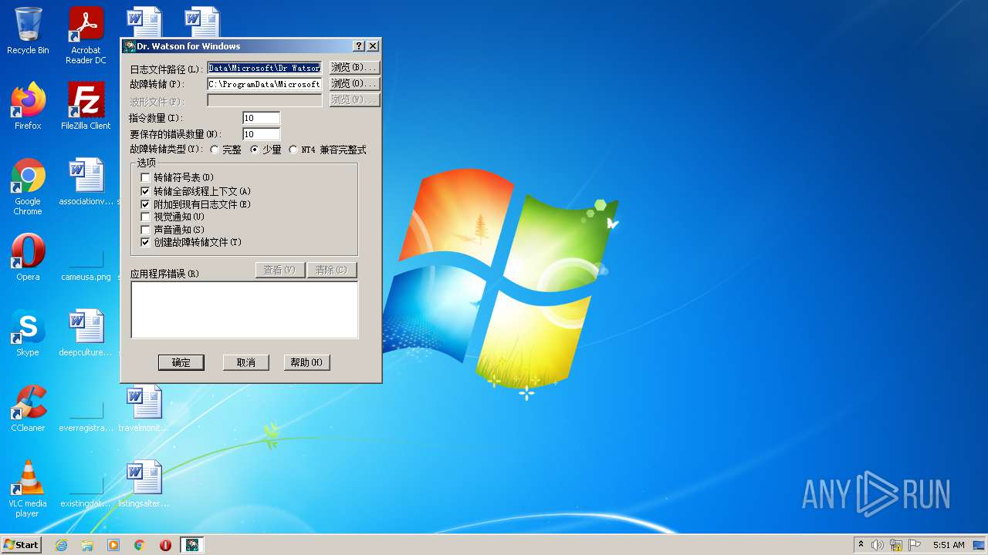The width and height of the screenshot is (988, 555).
Task: Launch FileZilla Client shortcut
Action: point(86,106)
